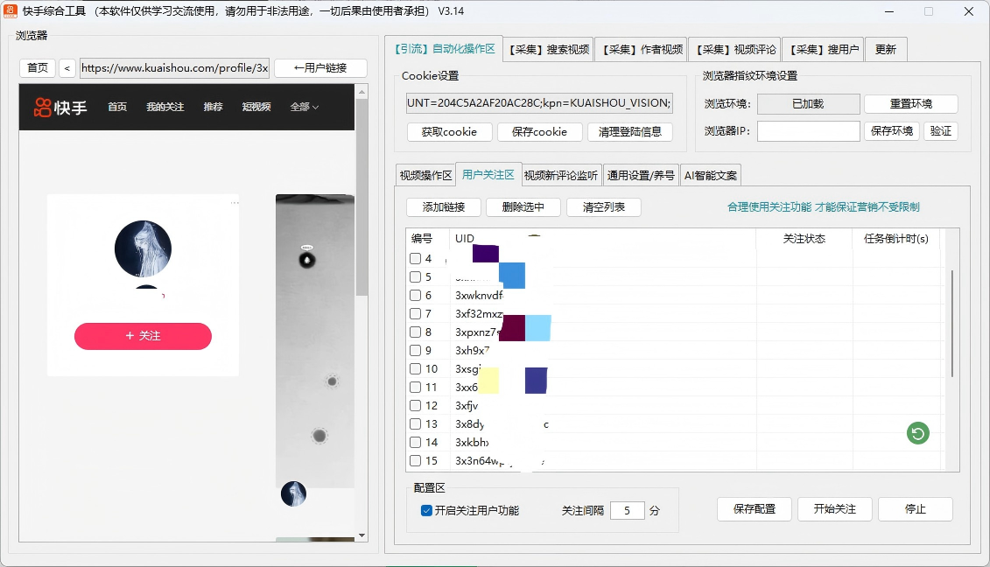Click the browser scroll down arrow
Viewport: 990px width, 567px height.
click(x=362, y=535)
